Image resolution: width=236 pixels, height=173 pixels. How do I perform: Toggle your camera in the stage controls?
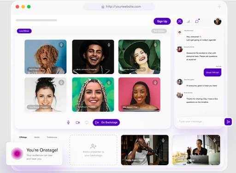pyautogui.click(x=77, y=122)
